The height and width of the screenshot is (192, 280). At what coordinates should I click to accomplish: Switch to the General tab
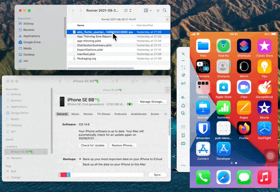click(62, 114)
